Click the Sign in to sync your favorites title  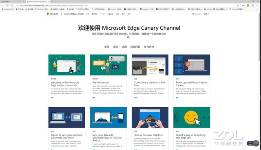pos(66,137)
